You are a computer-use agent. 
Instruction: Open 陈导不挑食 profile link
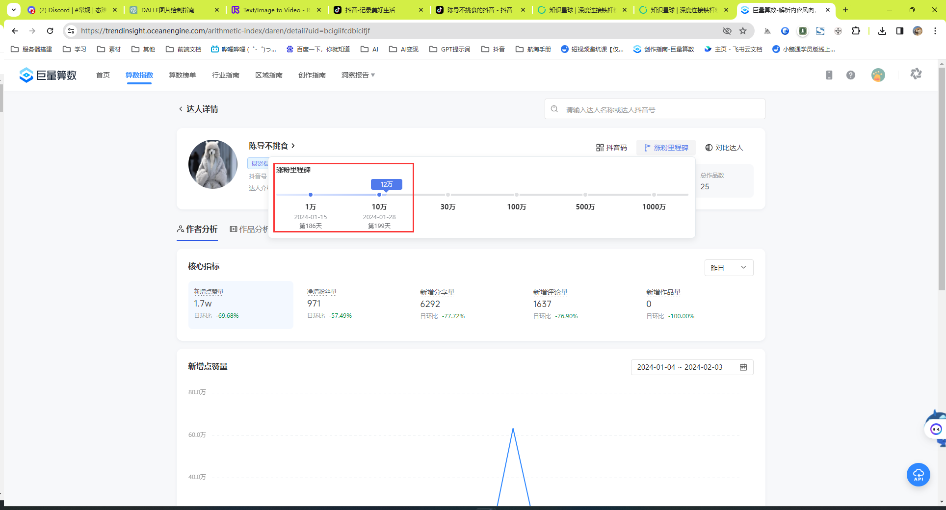(272, 146)
